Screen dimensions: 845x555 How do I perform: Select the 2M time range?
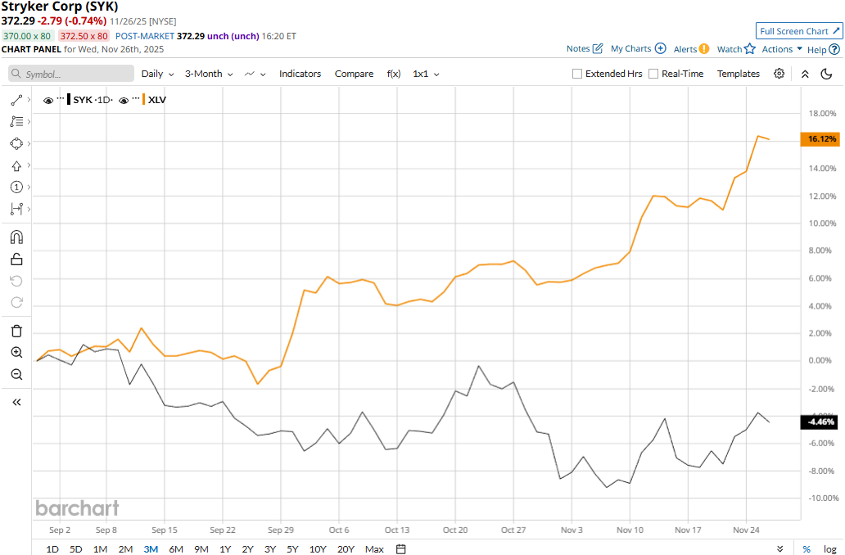pos(125,549)
